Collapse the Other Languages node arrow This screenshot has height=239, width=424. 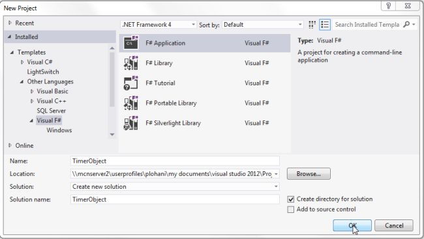pos(22,81)
